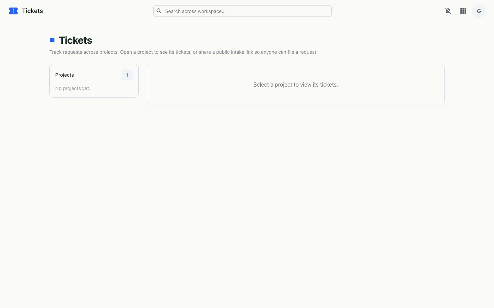Click the 'No projects yet.' text
494x308 pixels.
click(x=73, y=88)
